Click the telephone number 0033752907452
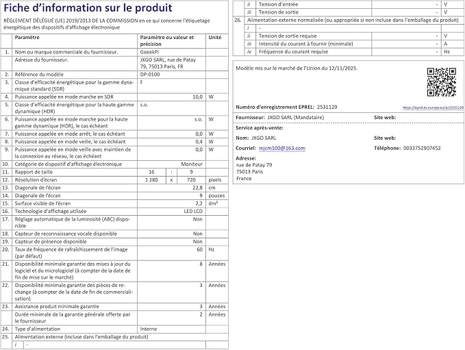Image resolution: width=465 pixels, height=350 pixels. pos(422,148)
